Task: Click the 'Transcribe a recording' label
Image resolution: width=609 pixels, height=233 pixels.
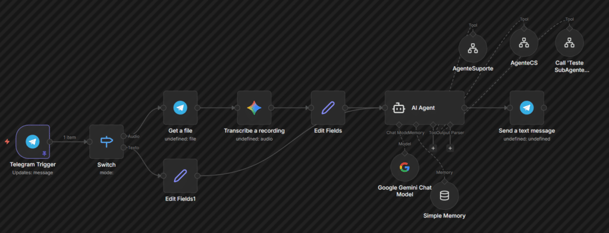Action: coord(255,131)
